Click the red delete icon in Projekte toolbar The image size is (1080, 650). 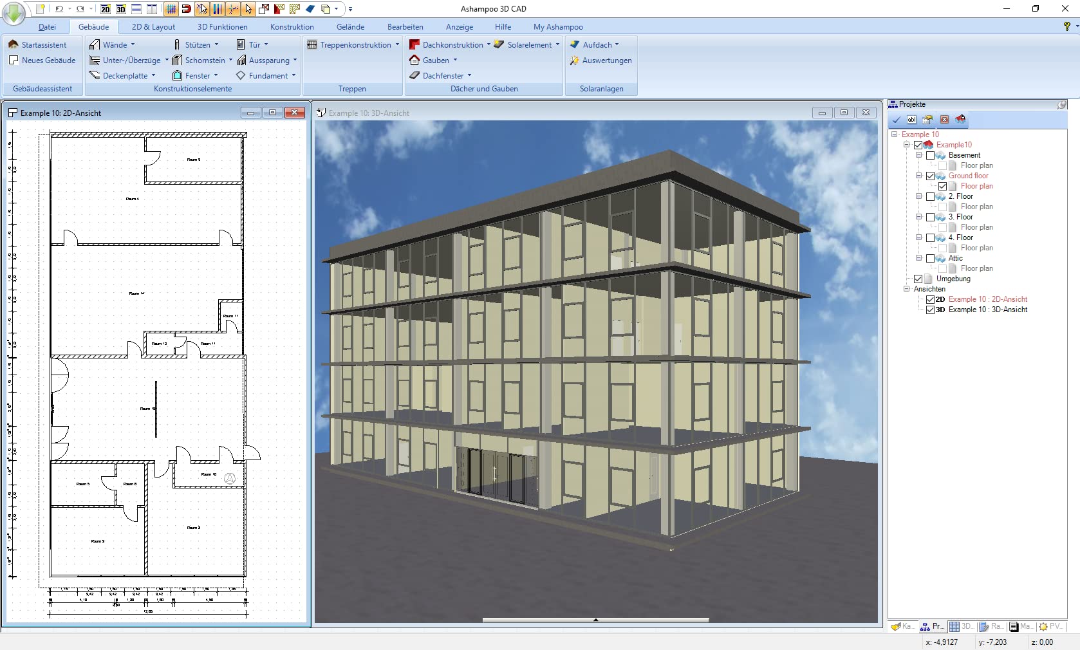pos(944,120)
